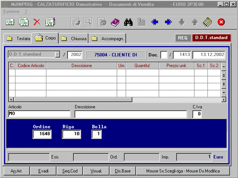
Task: Click the blue left arrow icon
Action: pyautogui.click(x=155, y=22)
